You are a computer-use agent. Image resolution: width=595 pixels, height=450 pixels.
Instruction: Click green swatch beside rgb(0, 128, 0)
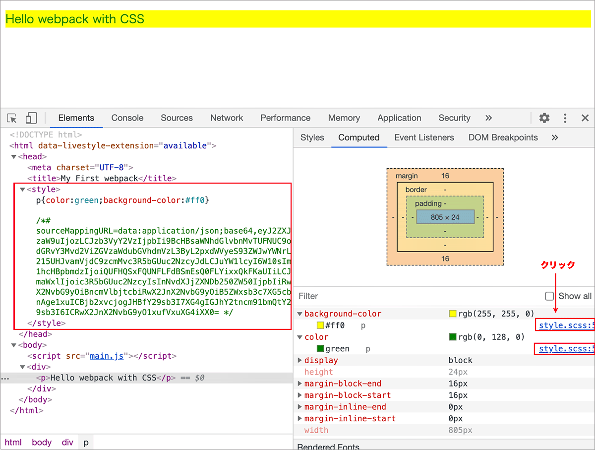453,337
